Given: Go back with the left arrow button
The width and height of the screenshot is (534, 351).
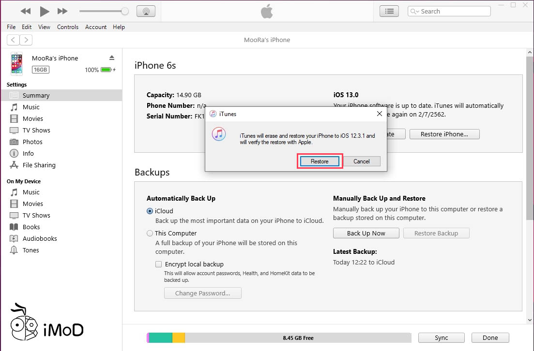Looking at the screenshot, I should click(x=13, y=40).
